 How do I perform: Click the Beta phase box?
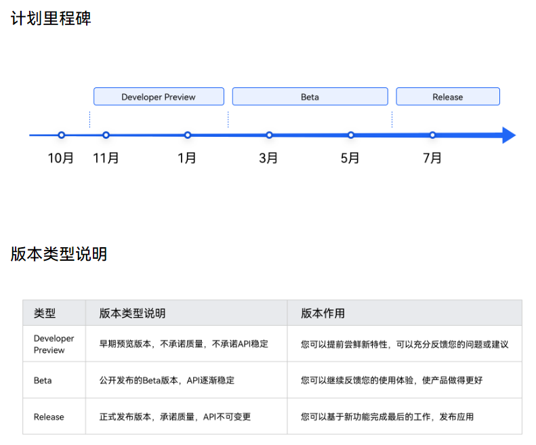[310, 97]
